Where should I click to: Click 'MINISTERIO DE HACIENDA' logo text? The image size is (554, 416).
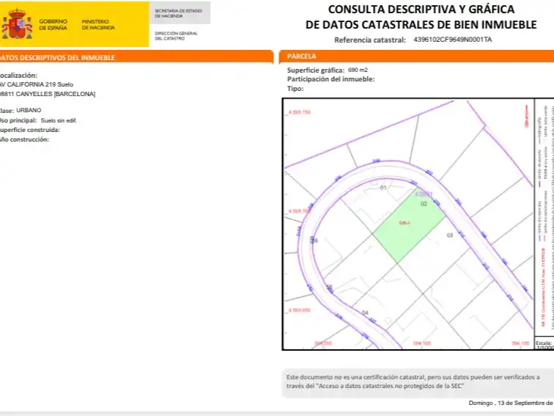coord(98,24)
